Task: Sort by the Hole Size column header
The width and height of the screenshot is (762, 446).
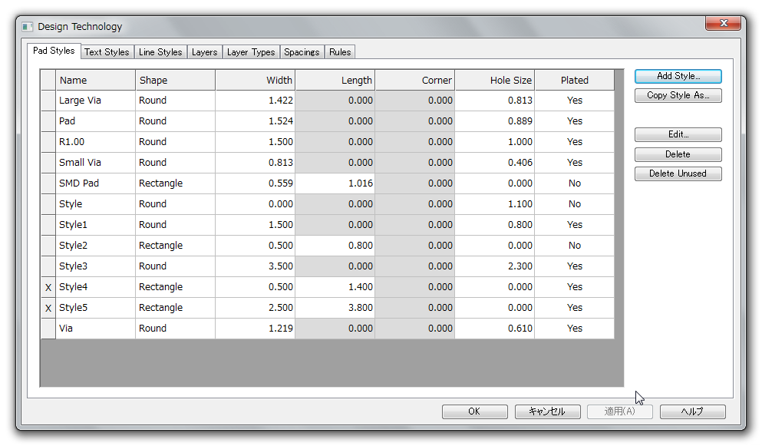Action: [x=494, y=80]
